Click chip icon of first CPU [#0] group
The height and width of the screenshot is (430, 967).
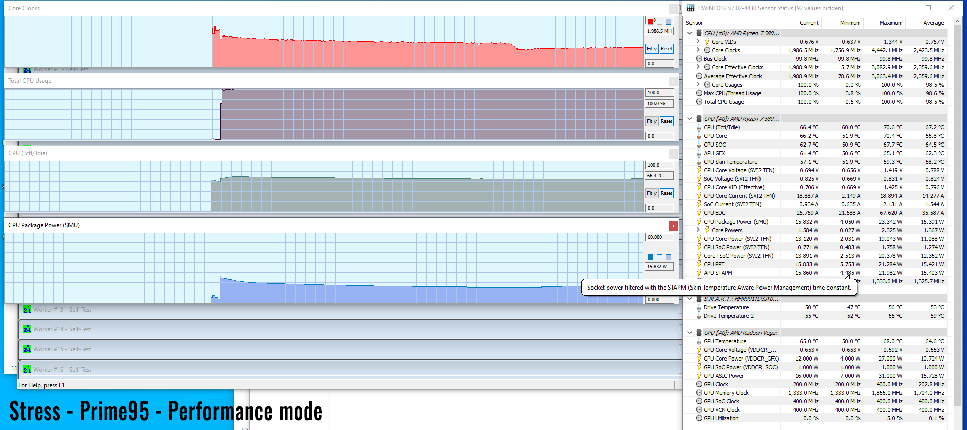tap(699, 33)
